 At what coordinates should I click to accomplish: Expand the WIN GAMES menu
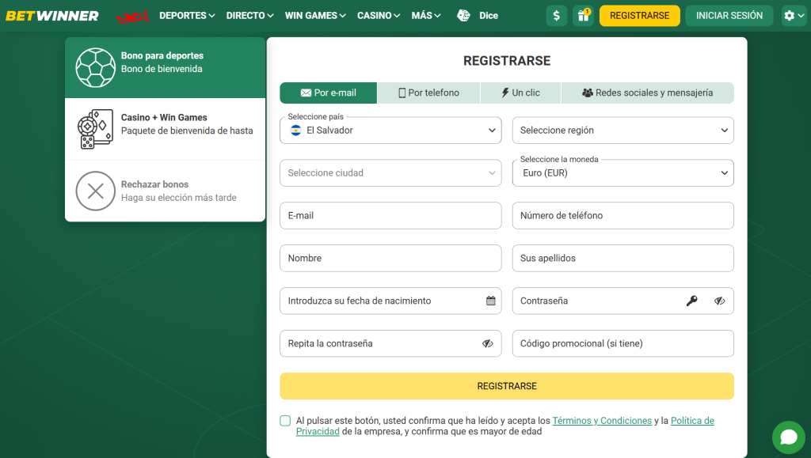coord(315,16)
